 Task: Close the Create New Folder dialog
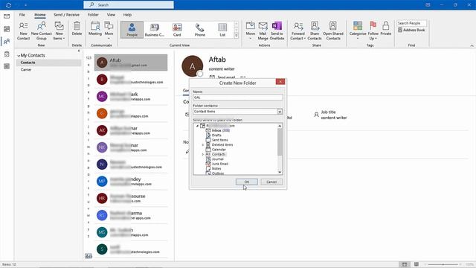[280, 82]
